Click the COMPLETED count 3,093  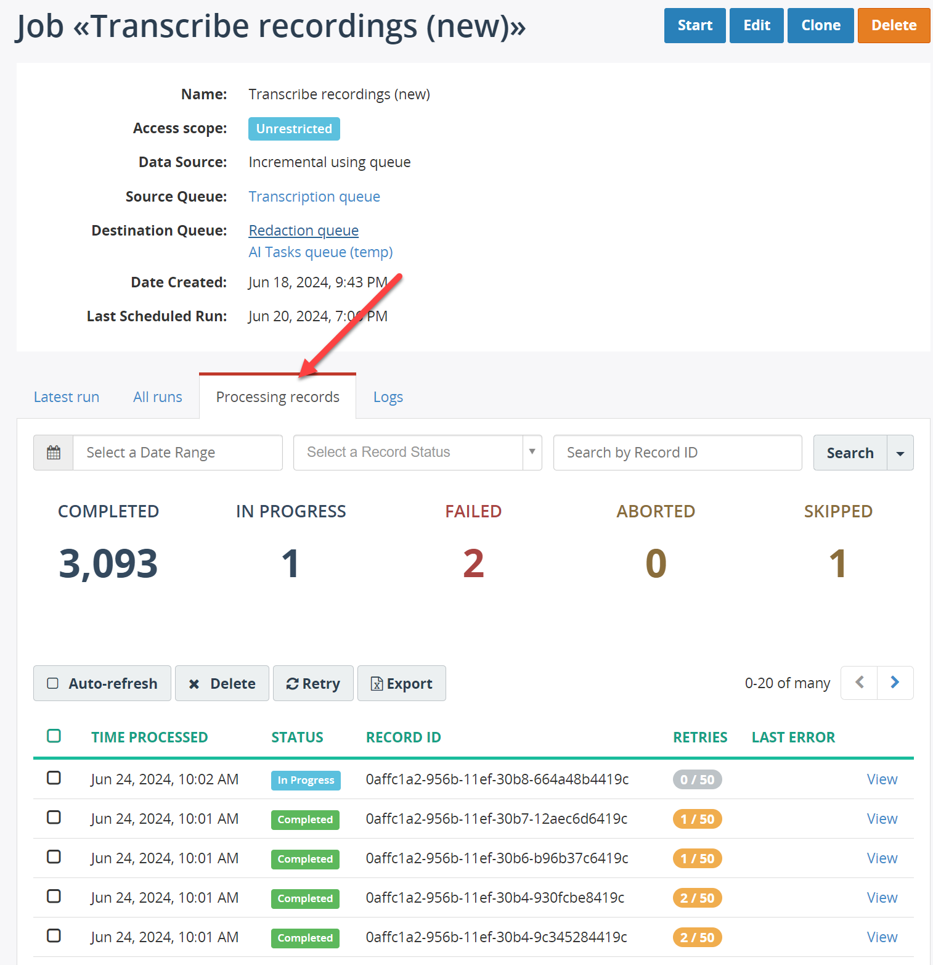coord(108,564)
